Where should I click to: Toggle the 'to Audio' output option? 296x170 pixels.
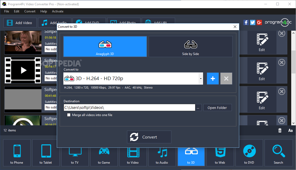(162, 153)
